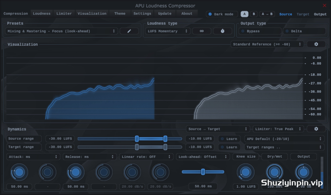This screenshot has width=331, height=195.
Task: Click the Output label button
Action: click(x=304, y=156)
